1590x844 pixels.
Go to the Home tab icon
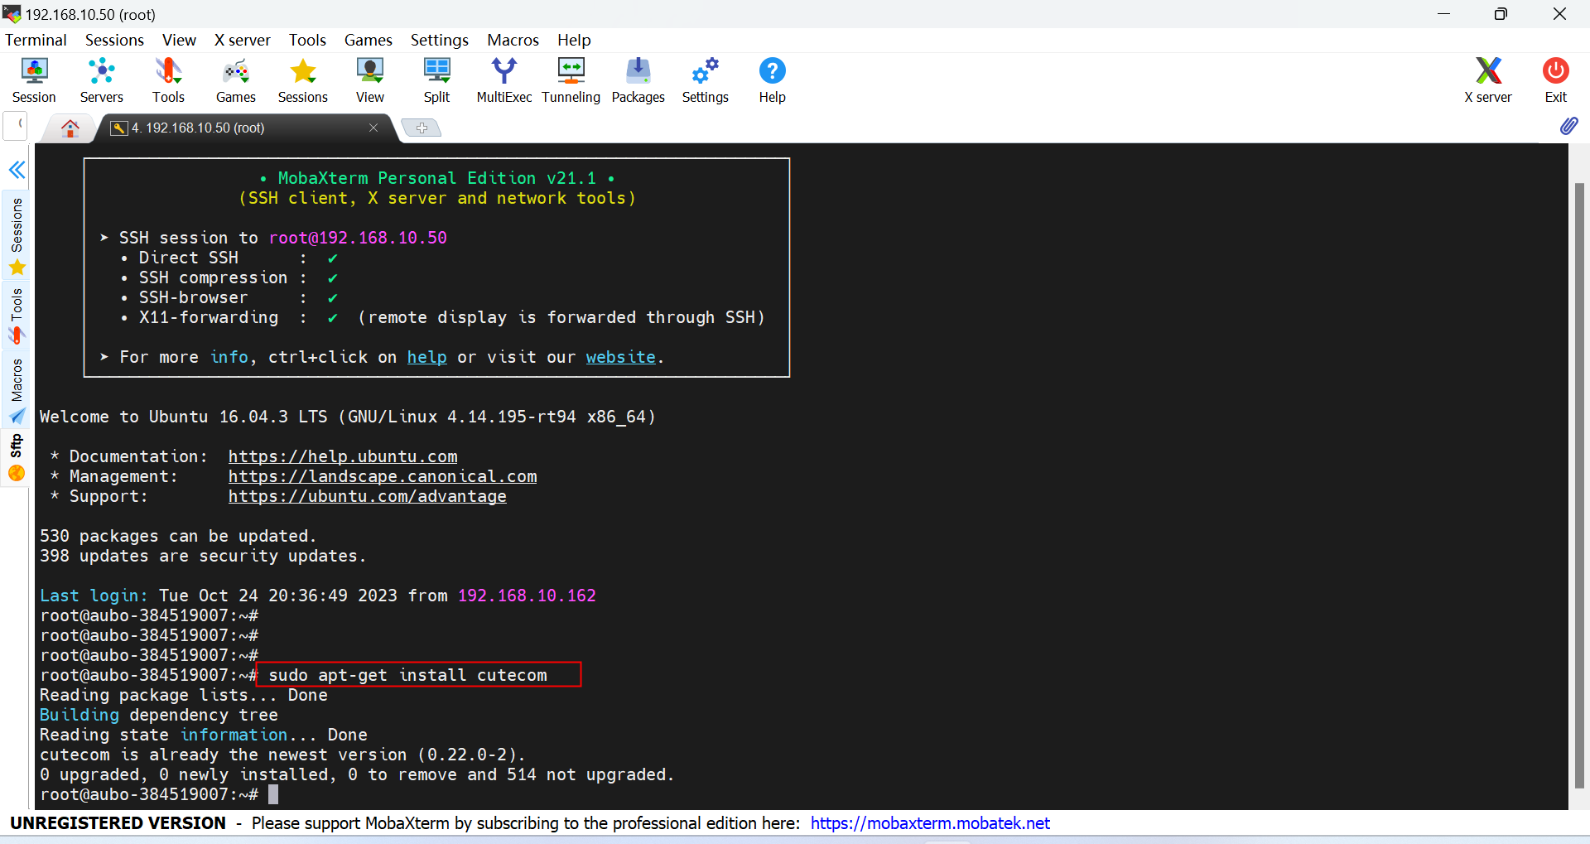70,128
